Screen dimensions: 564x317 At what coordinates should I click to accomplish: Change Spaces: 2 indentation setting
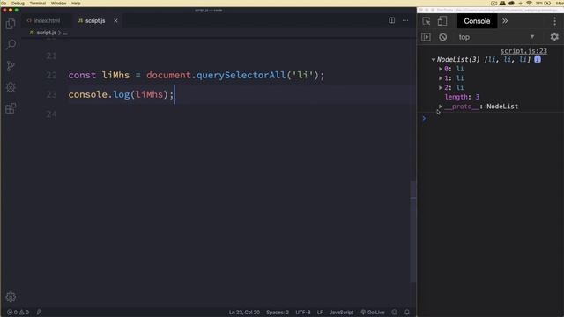[x=278, y=313]
